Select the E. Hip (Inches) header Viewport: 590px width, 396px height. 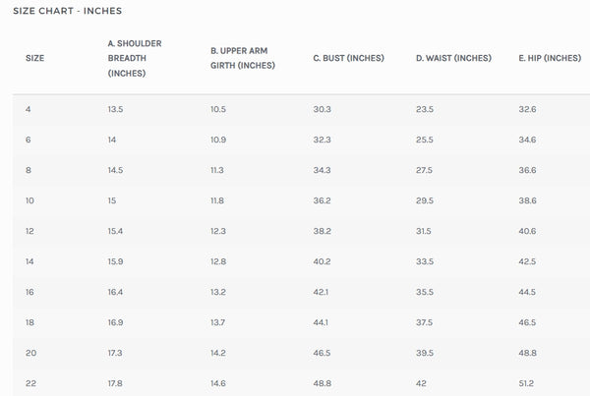point(550,58)
